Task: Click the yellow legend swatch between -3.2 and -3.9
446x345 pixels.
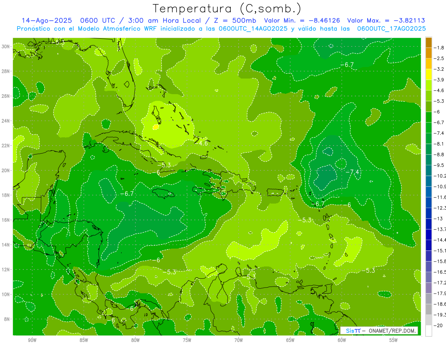Action: coord(429,74)
